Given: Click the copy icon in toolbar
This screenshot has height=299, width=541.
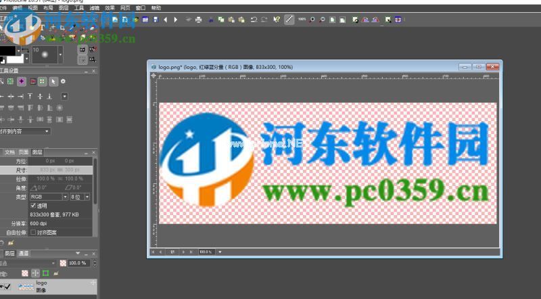Looking at the screenshot, I should [x=221, y=20].
